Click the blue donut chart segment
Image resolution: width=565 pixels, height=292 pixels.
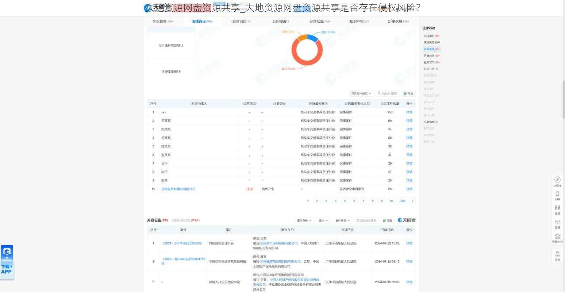pos(313,38)
